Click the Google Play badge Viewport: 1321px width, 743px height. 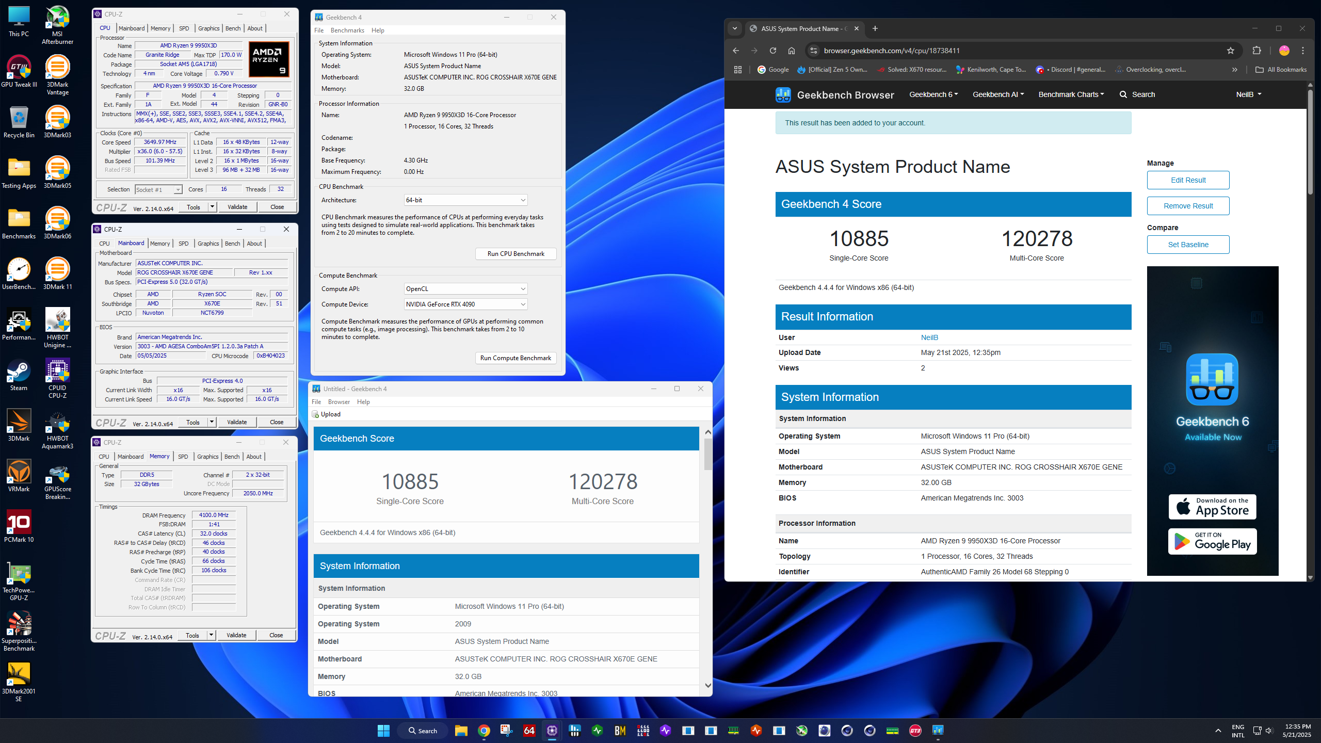(1212, 541)
